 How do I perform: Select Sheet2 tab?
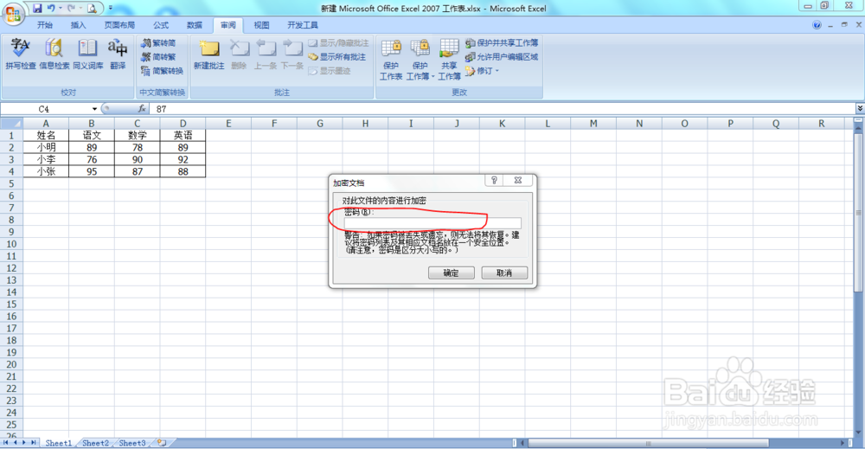95,443
